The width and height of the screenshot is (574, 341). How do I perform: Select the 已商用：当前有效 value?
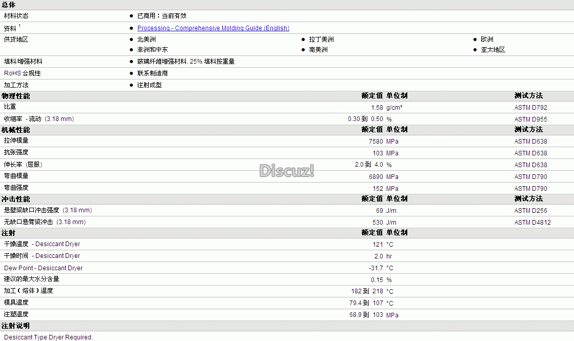pos(162,16)
